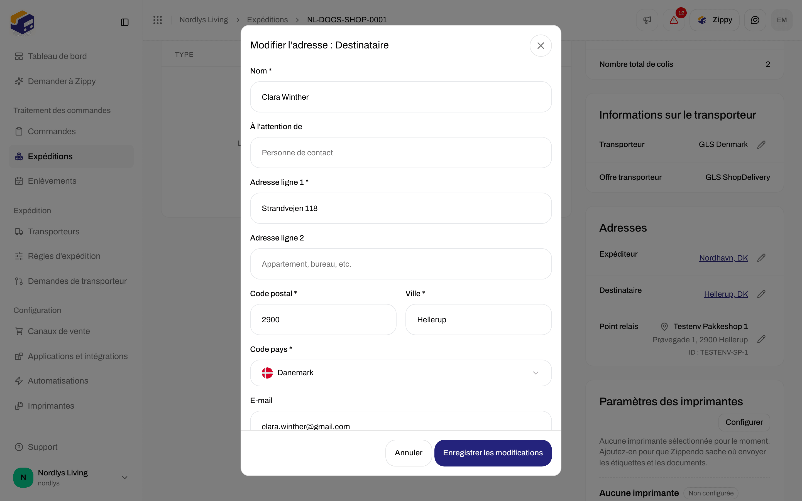Screen dimensions: 802x501
Task: Expand the Nordlys Living account switcher
Action: (x=71, y=477)
